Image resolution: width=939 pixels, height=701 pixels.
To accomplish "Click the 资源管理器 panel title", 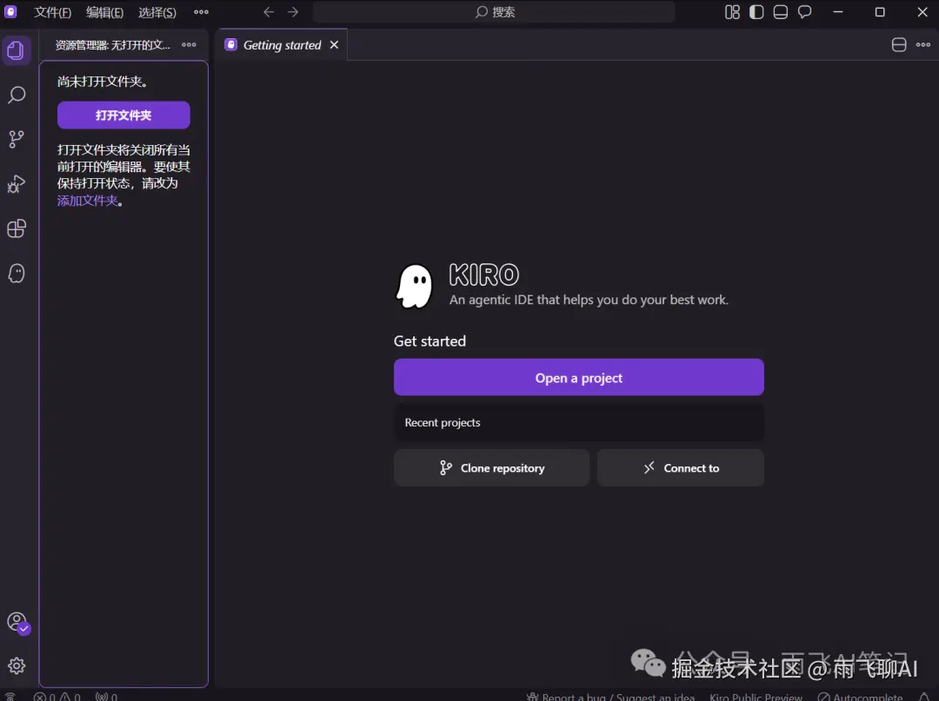I will point(112,45).
